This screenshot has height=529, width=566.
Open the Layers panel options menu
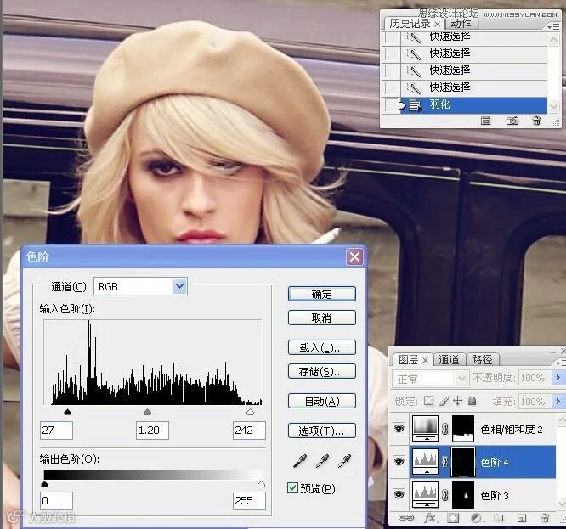[560, 363]
